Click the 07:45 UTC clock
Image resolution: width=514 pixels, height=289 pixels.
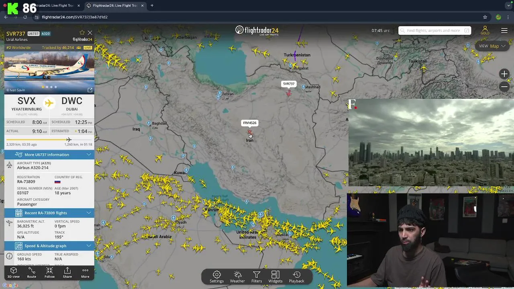click(x=380, y=31)
